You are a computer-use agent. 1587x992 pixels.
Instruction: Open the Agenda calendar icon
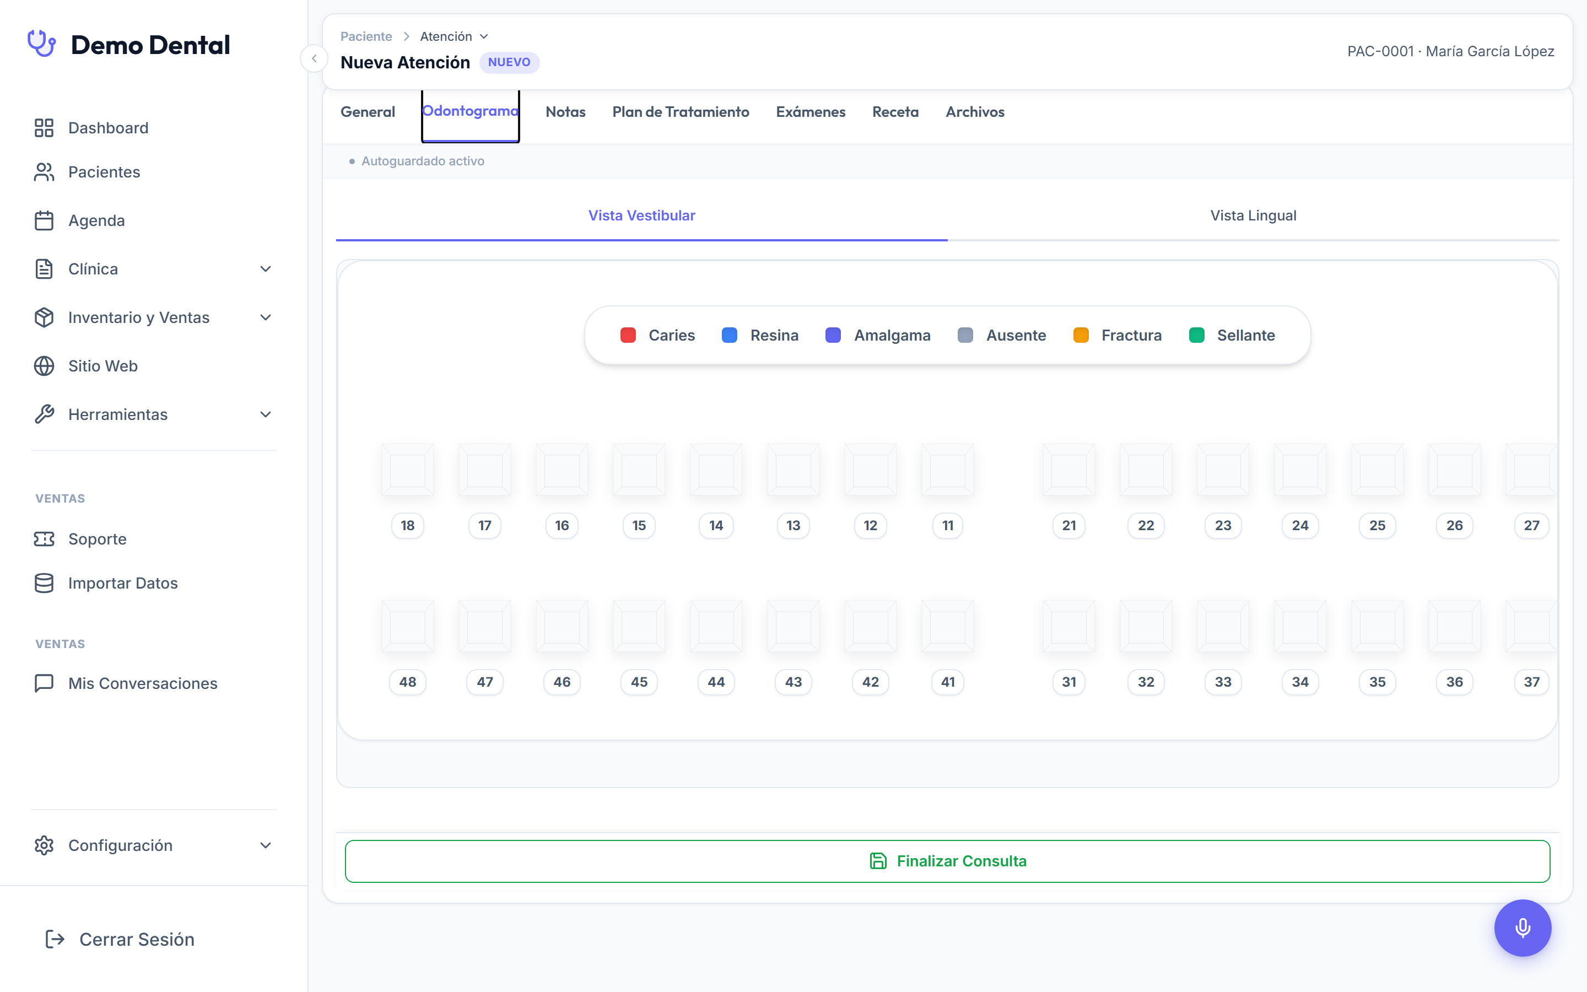point(44,220)
